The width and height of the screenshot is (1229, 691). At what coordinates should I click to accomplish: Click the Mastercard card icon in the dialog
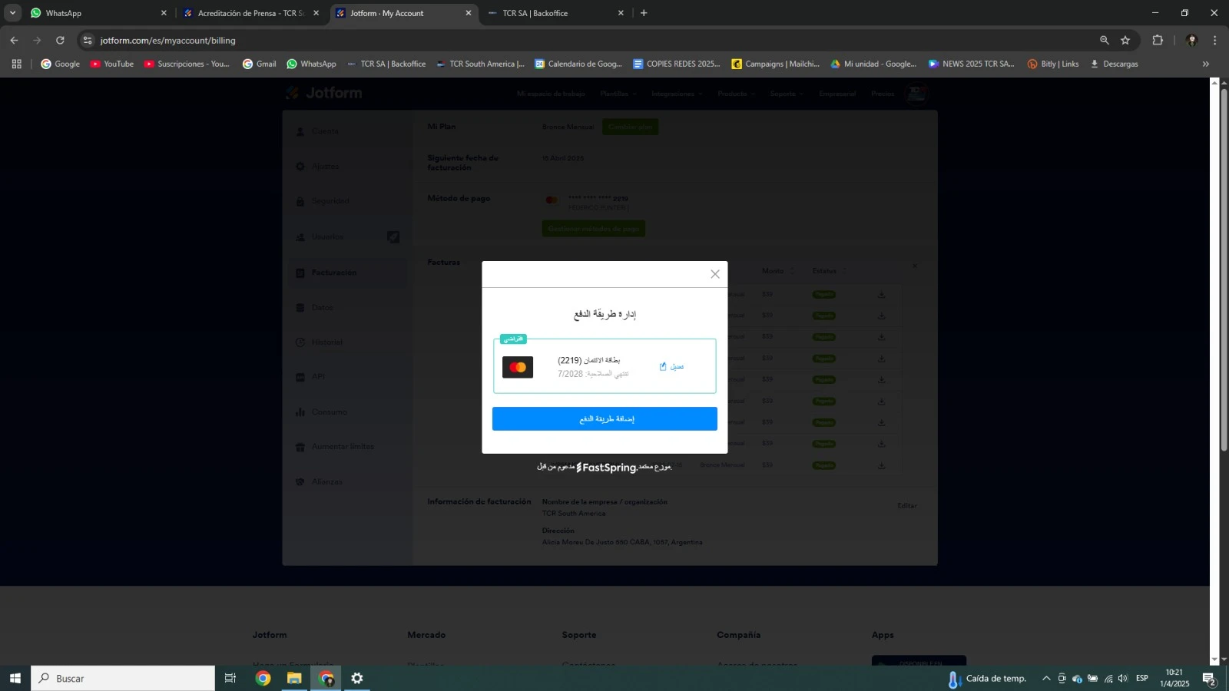pos(518,366)
